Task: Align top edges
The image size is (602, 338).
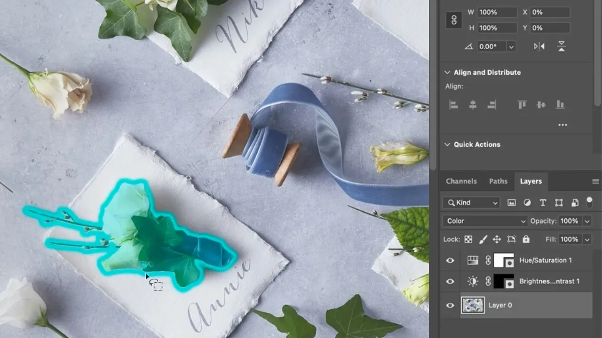Action: (522, 105)
